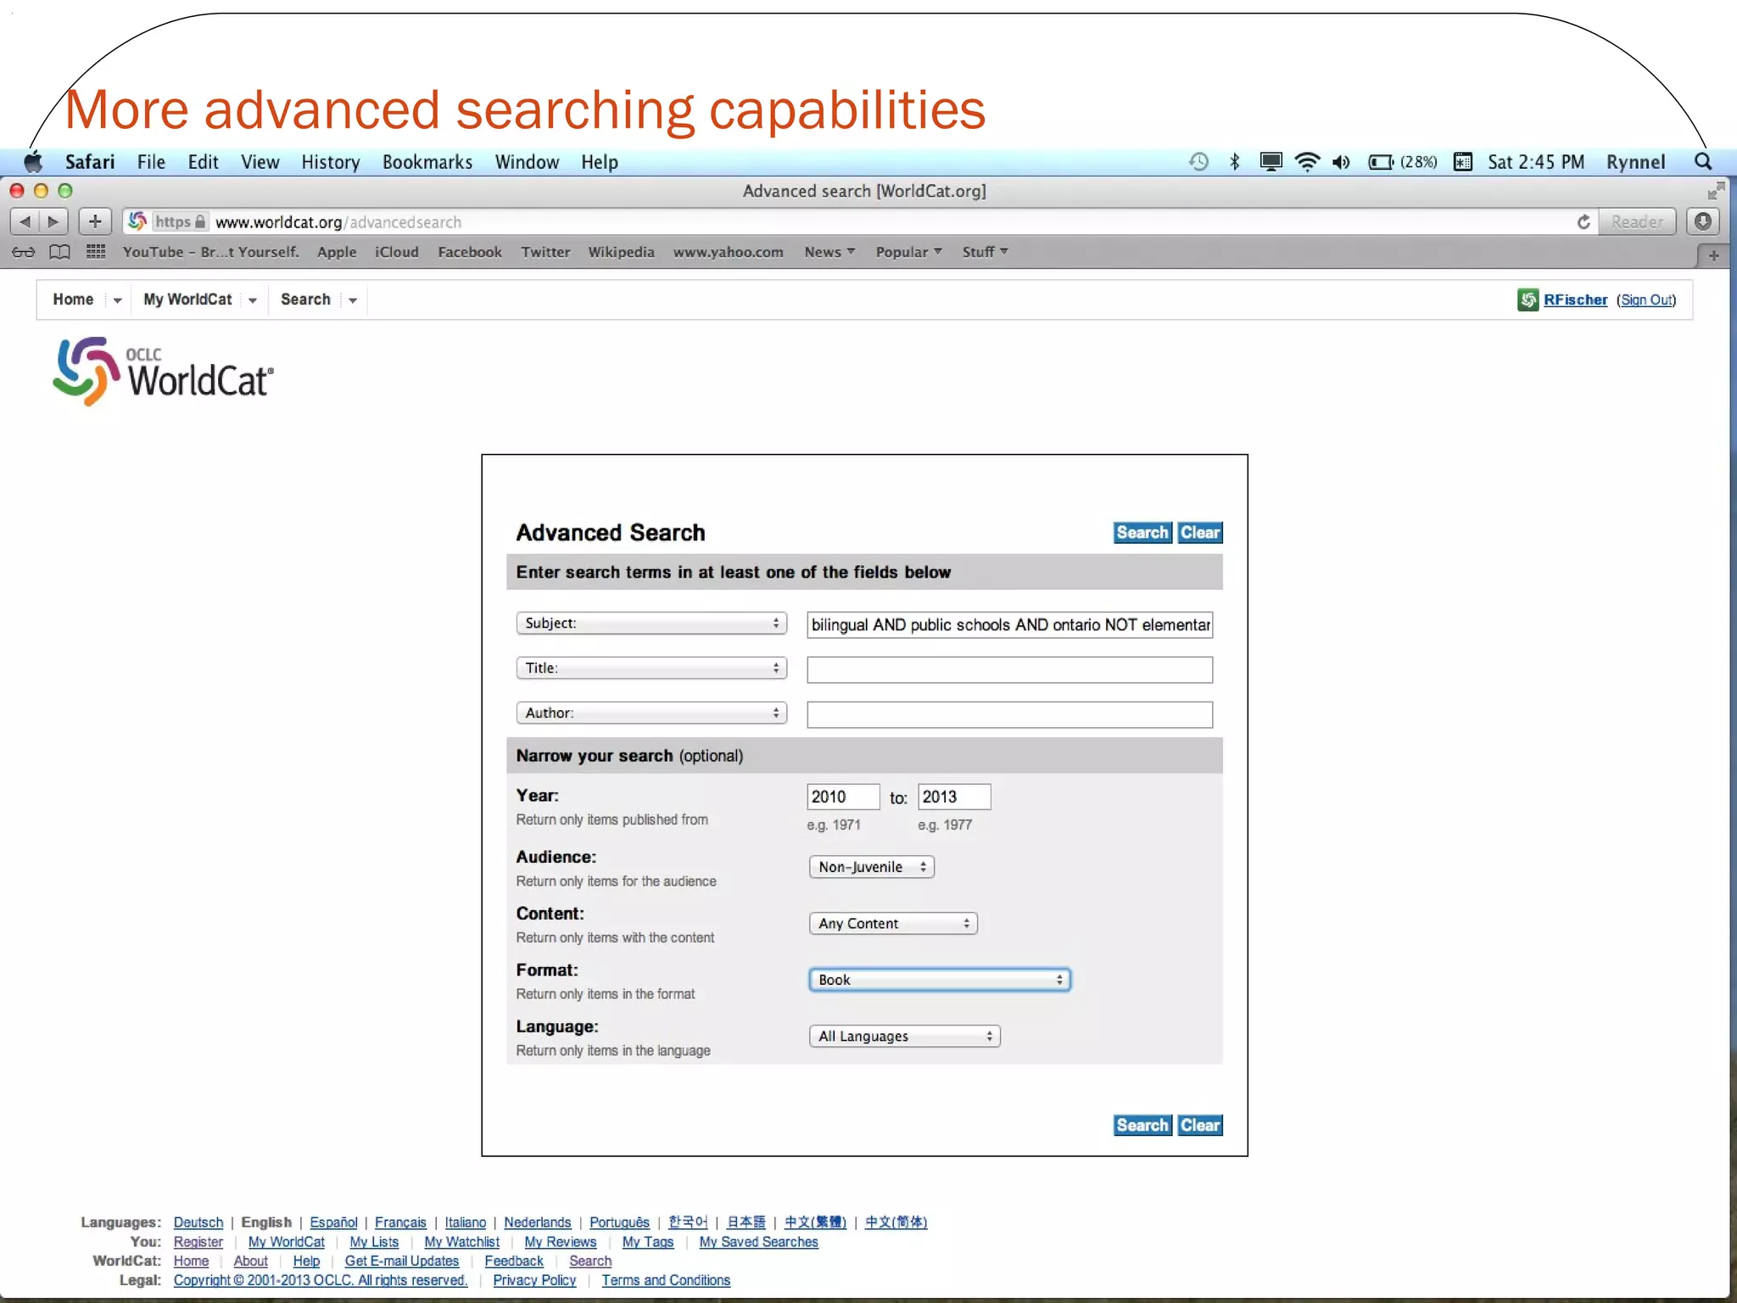The image size is (1737, 1303).
Task: Click the date and calendar menu bar icon
Action: [1462, 161]
